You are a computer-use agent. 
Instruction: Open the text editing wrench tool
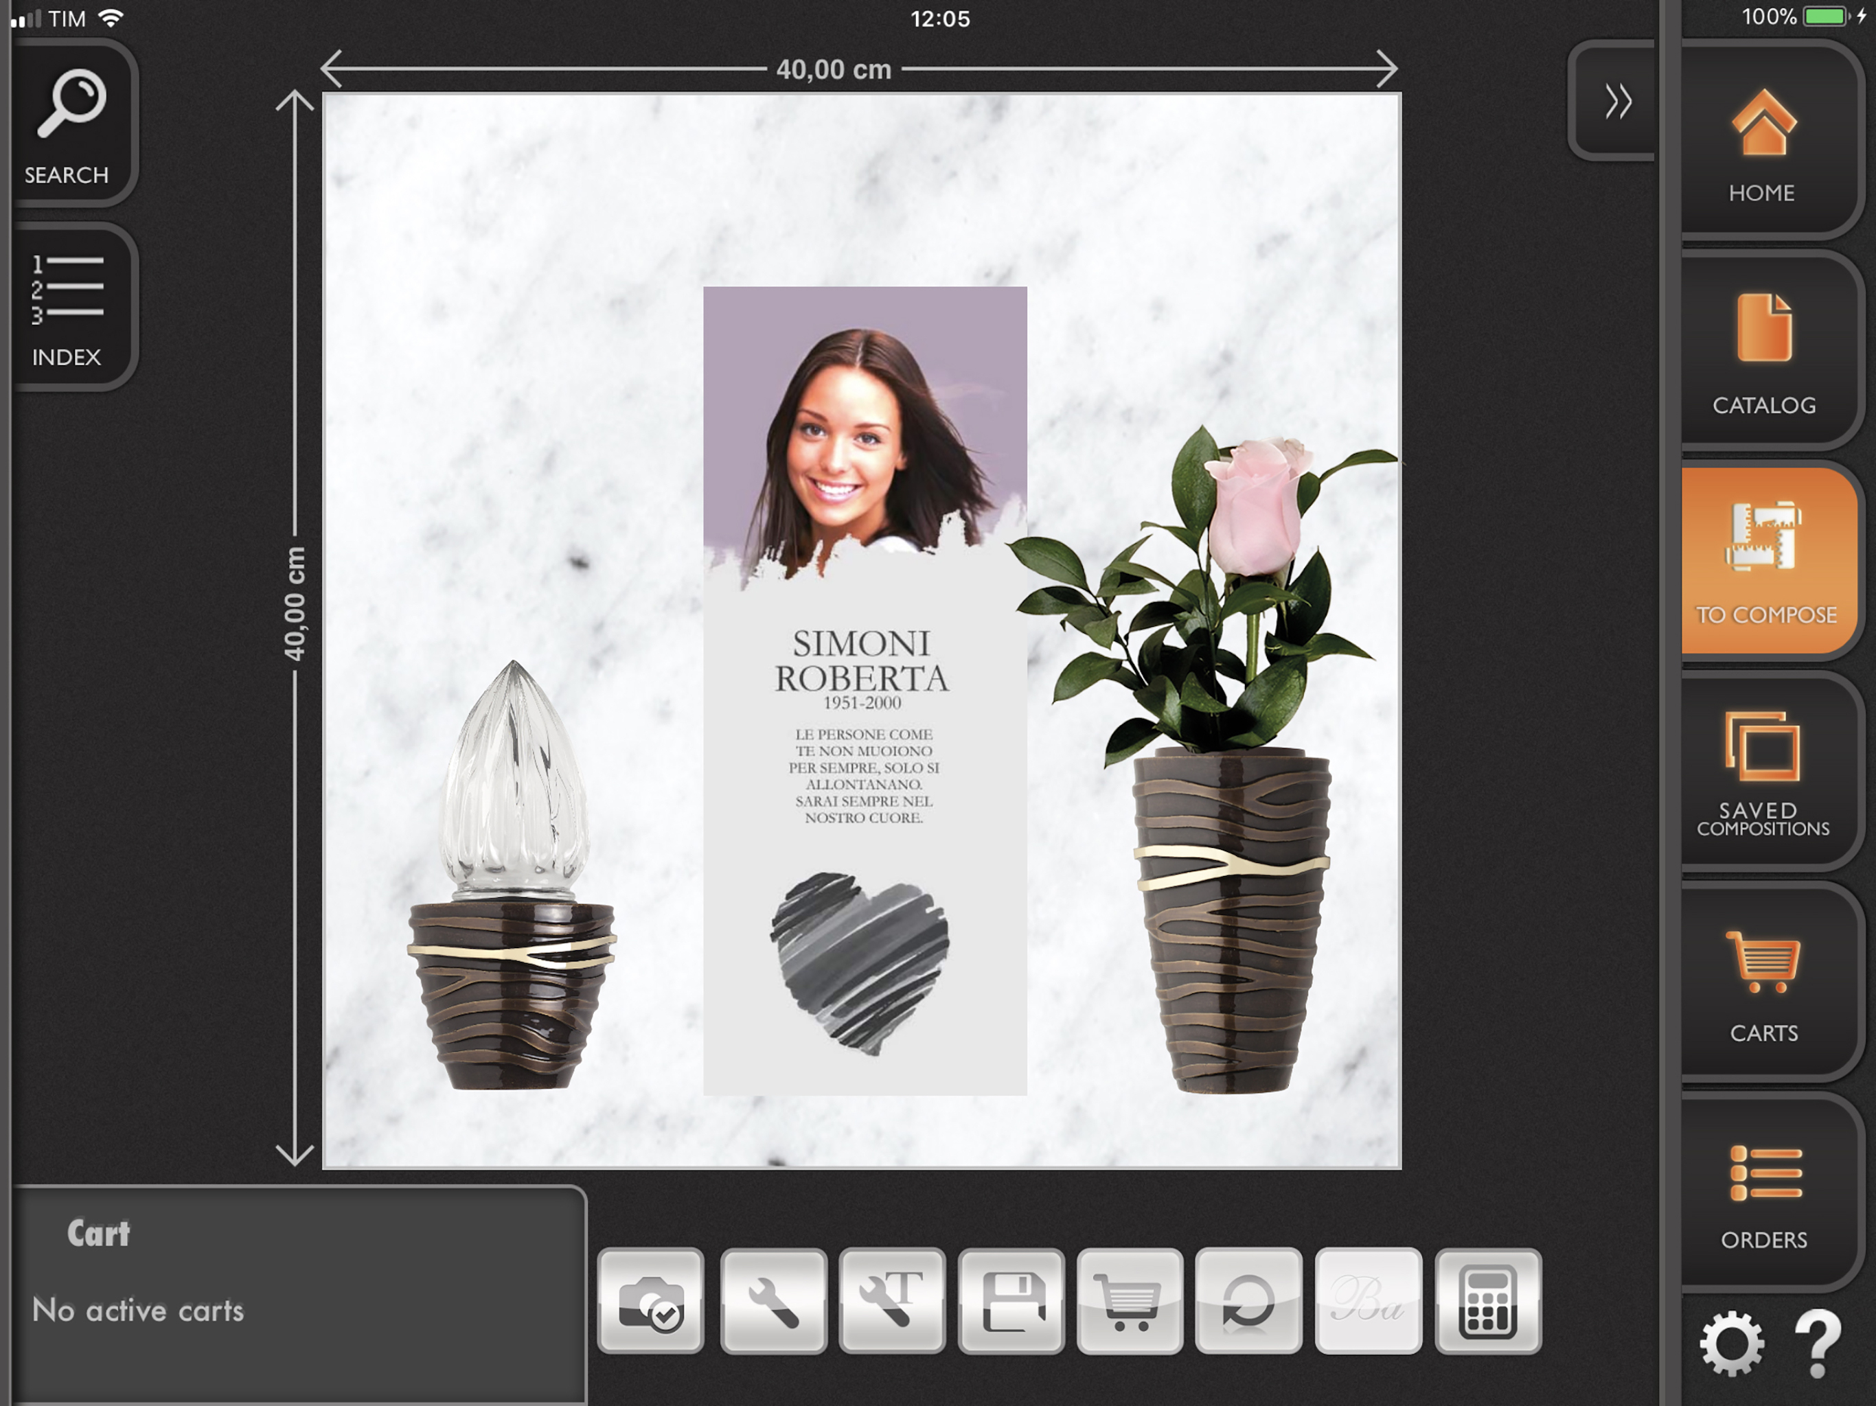pos(892,1301)
